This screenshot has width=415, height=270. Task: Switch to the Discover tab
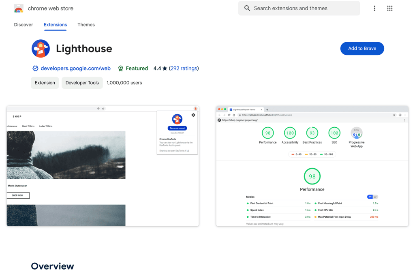pos(23,25)
